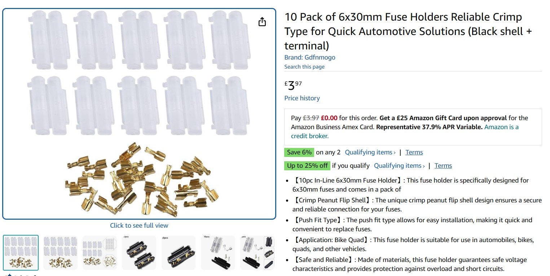
Task: Click the green 'Up to 25% off' badge
Action: click(x=307, y=166)
